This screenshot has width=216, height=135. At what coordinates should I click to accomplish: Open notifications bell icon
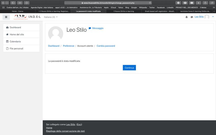click(187, 17)
